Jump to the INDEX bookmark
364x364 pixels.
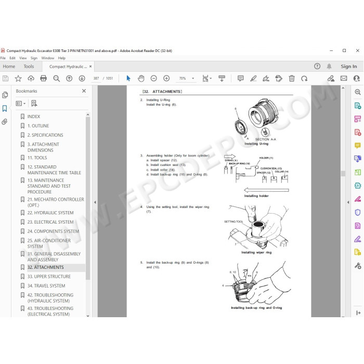click(34, 116)
